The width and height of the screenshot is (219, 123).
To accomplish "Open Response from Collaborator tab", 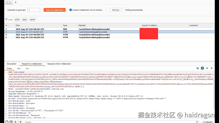I will [59, 64].
